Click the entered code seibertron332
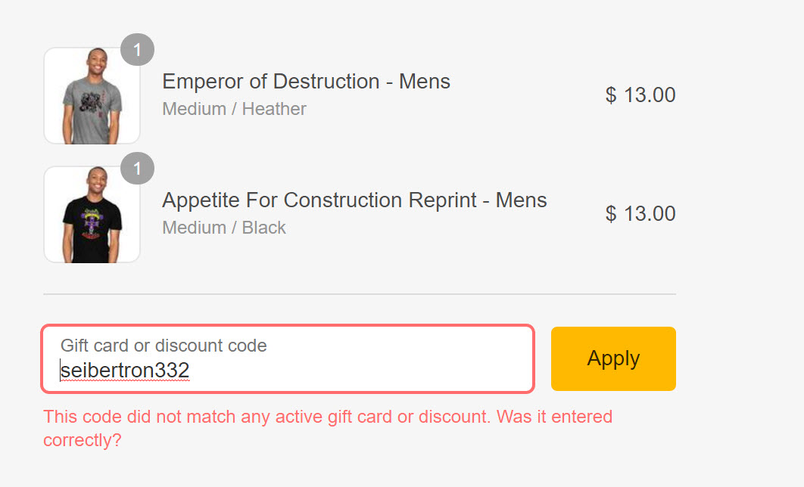The height and width of the screenshot is (487, 804). [125, 371]
